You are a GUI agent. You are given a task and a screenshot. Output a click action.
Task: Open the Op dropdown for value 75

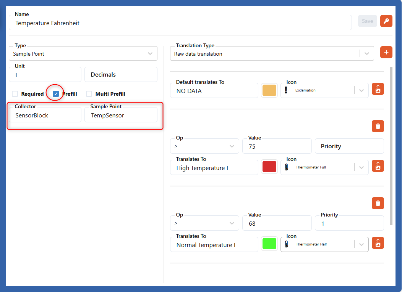pos(204,146)
